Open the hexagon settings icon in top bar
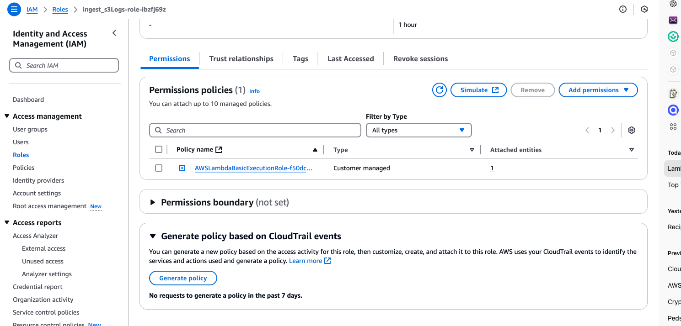Image resolution: width=681 pixels, height=326 pixels. coord(644,9)
